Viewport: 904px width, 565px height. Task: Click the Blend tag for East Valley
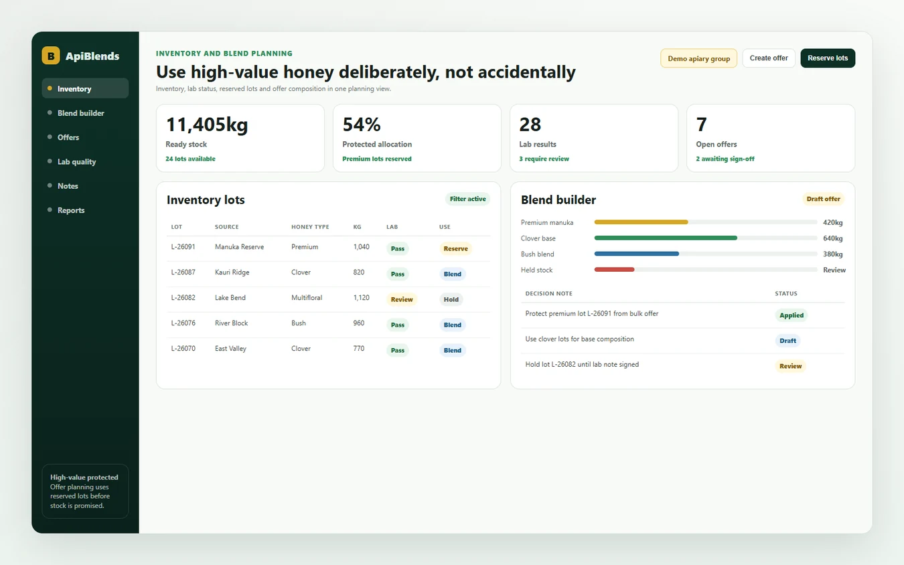(453, 350)
